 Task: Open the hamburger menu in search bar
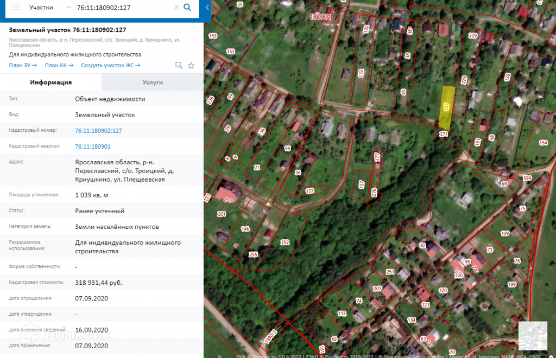click(x=16, y=8)
